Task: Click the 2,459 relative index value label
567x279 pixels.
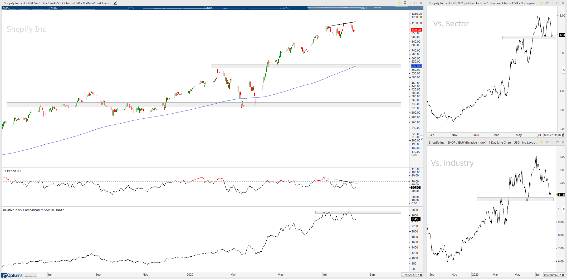Action: click(x=416, y=219)
